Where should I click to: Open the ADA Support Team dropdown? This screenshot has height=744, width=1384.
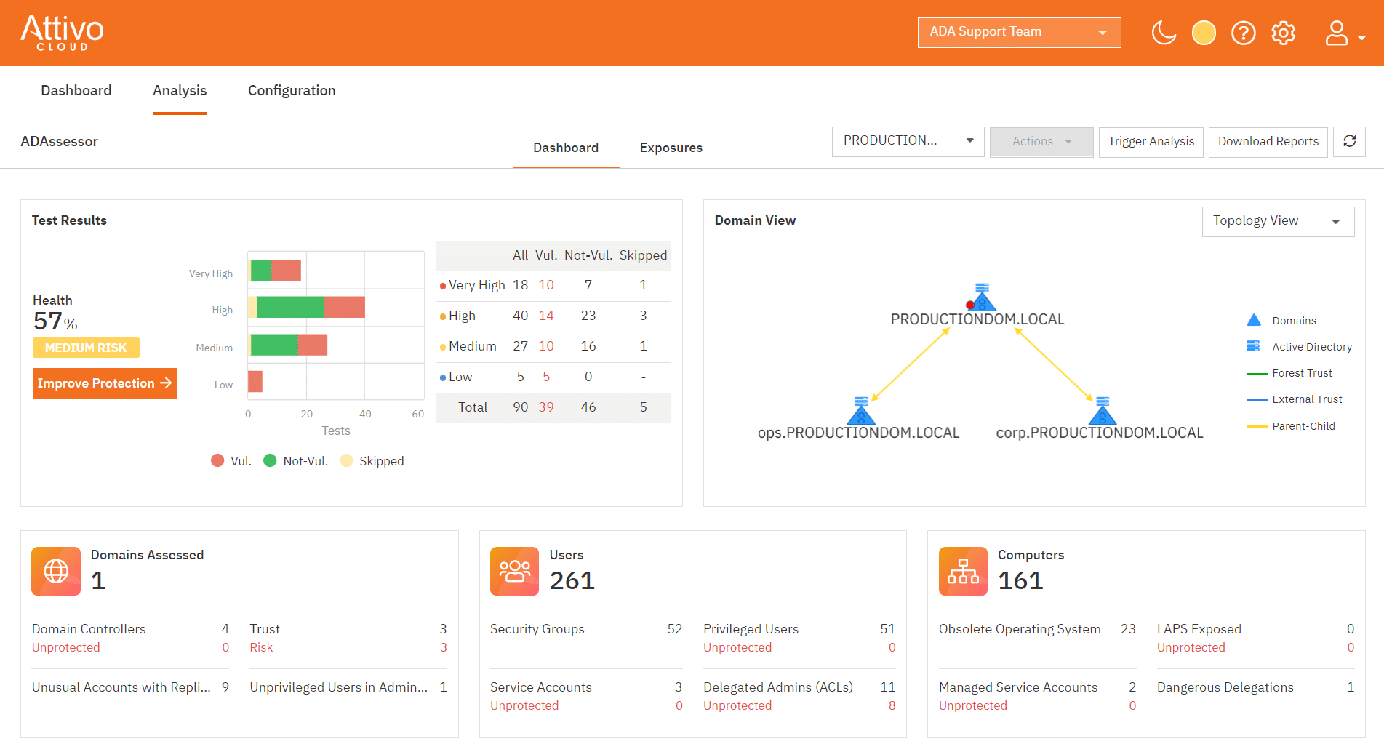[x=1019, y=32]
